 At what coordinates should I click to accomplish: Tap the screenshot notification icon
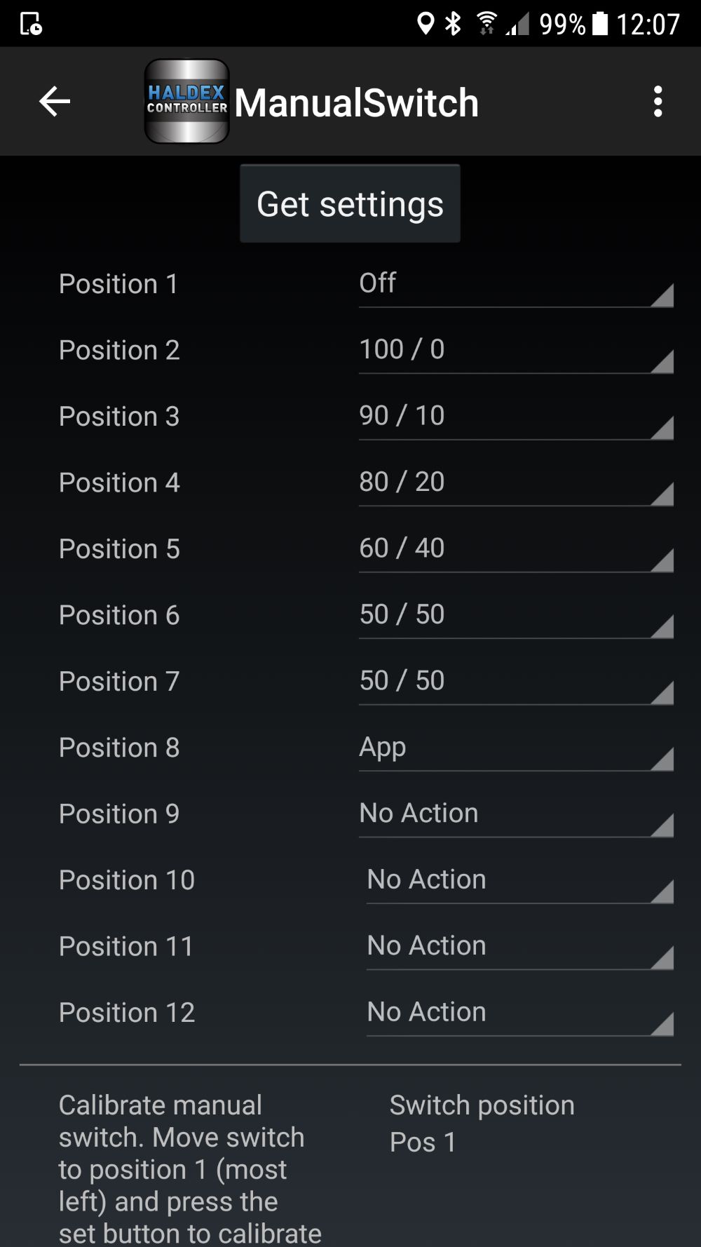(31, 24)
